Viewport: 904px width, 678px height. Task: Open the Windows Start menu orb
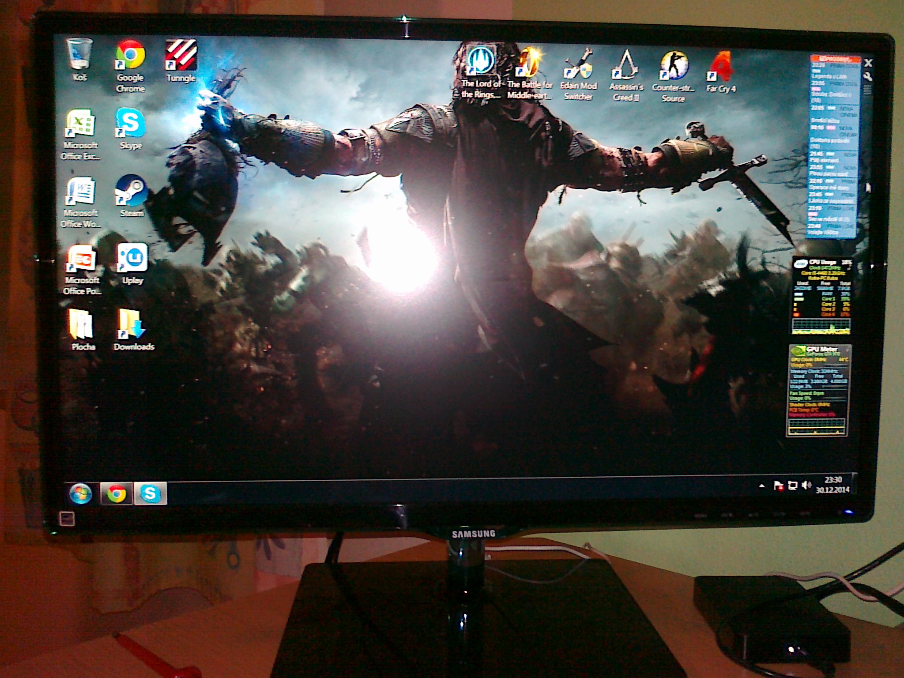click(x=80, y=493)
